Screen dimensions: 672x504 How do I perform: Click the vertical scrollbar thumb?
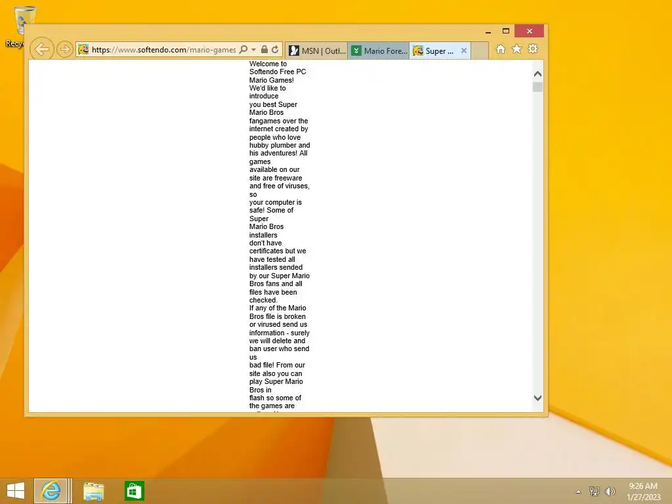(538, 87)
